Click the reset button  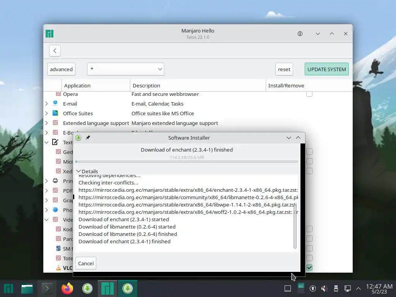pos(284,69)
